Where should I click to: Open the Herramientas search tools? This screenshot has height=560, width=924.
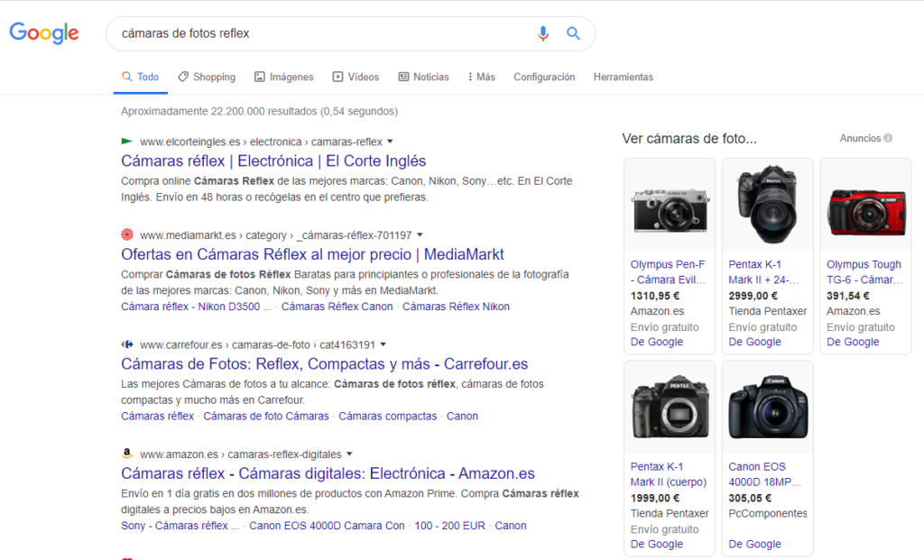[623, 78]
